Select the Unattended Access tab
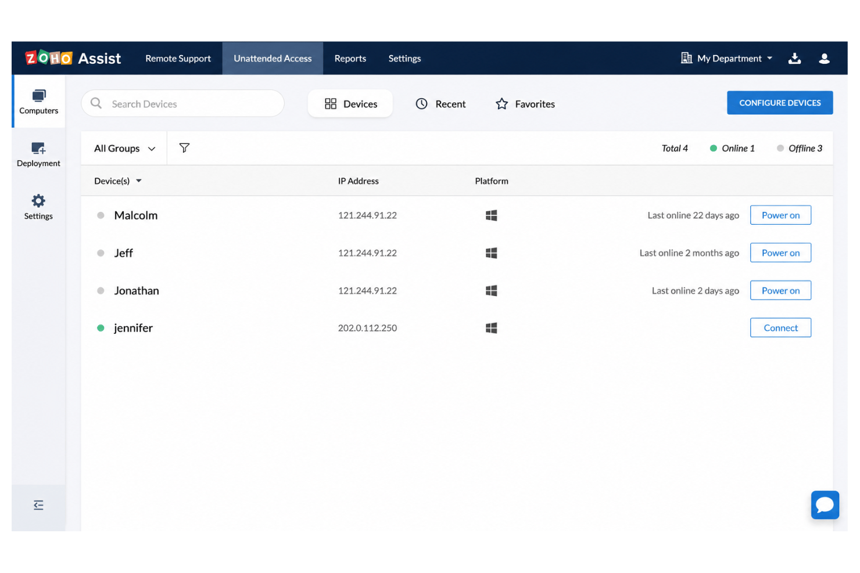Screen dimensions: 860x573 coord(273,58)
